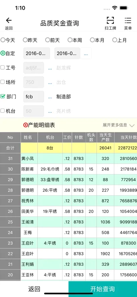Click the 机台 input field 50

(x=34, y=111)
